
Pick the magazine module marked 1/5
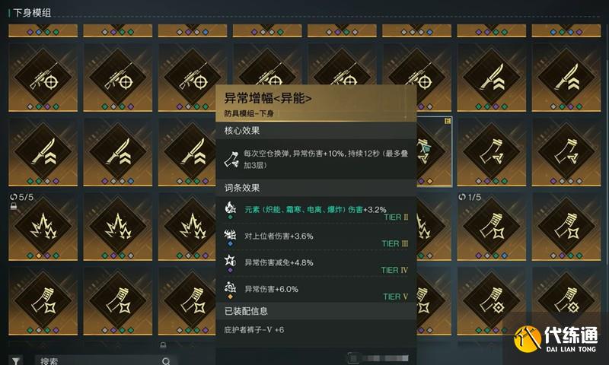click(491, 226)
